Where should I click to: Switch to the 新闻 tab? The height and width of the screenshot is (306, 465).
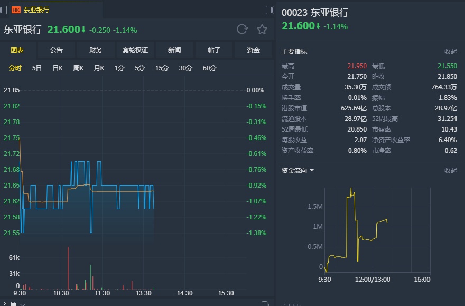(174, 50)
